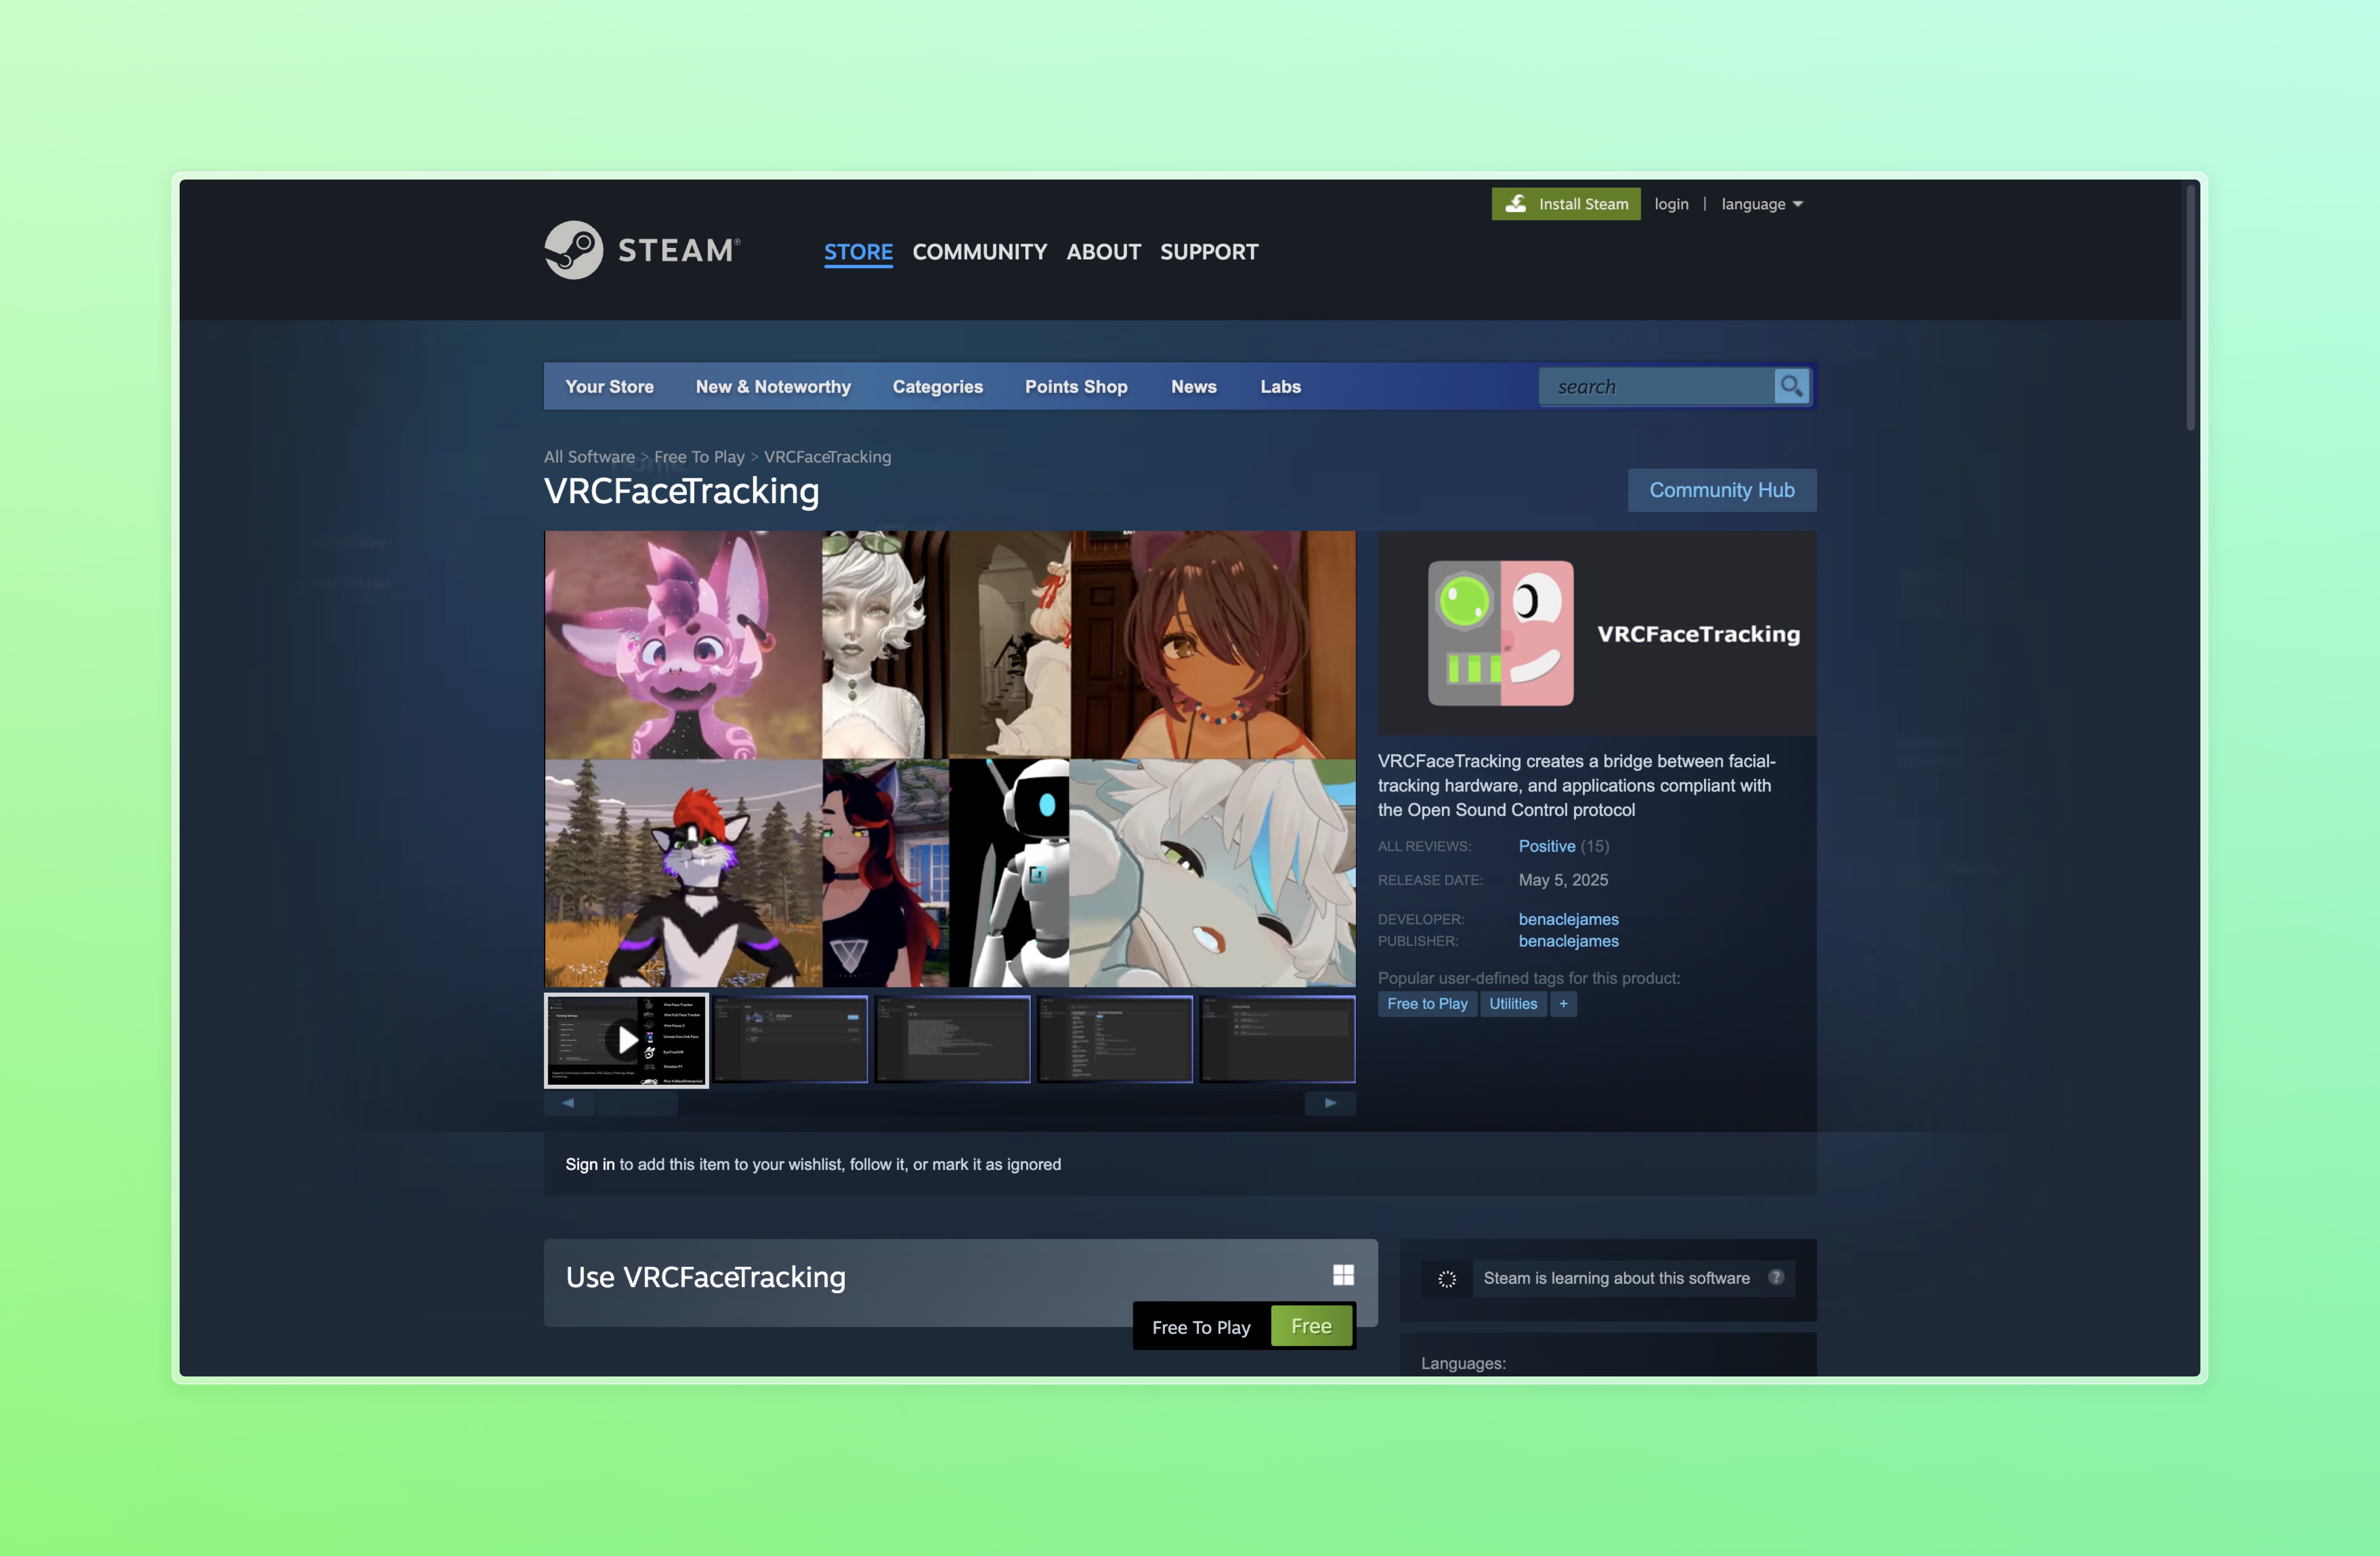The width and height of the screenshot is (2380, 1556).
Task: Click the benaclejames publisher link
Action: [1568, 941]
